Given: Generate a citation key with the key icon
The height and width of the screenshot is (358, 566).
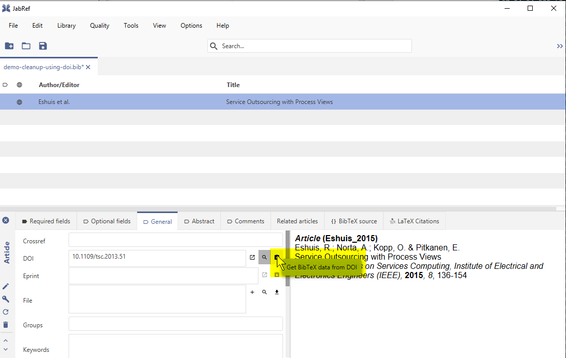Looking at the screenshot, I should coord(6,299).
